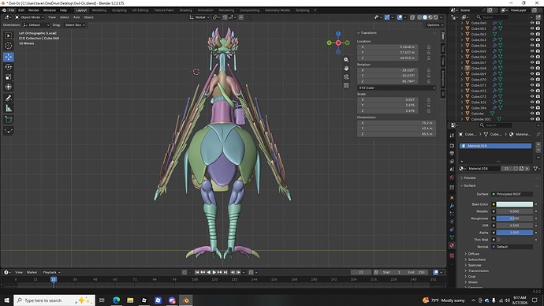Viewport: 544px width, 306px height.
Task: Toggle Cylinder visibility eye icon
Action: click(x=532, y=114)
